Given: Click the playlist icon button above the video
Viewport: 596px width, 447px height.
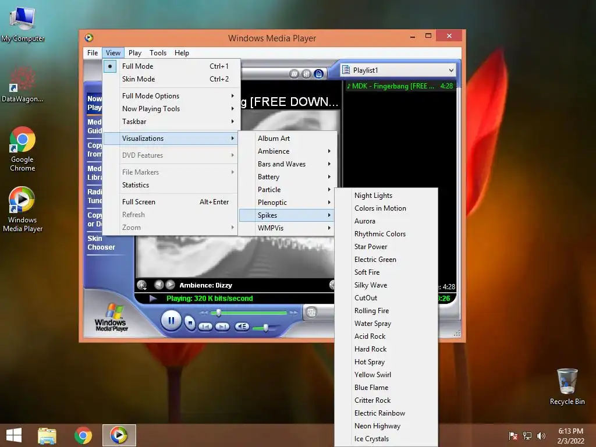Looking at the screenshot, I should (319, 74).
